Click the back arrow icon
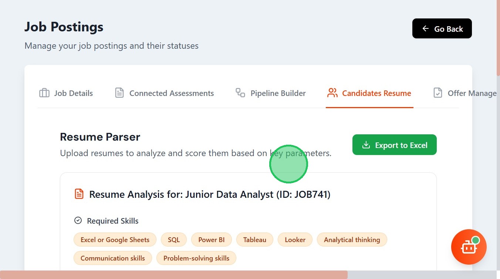The height and width of the screenshot is (279, 500). [x=426, y=28]
